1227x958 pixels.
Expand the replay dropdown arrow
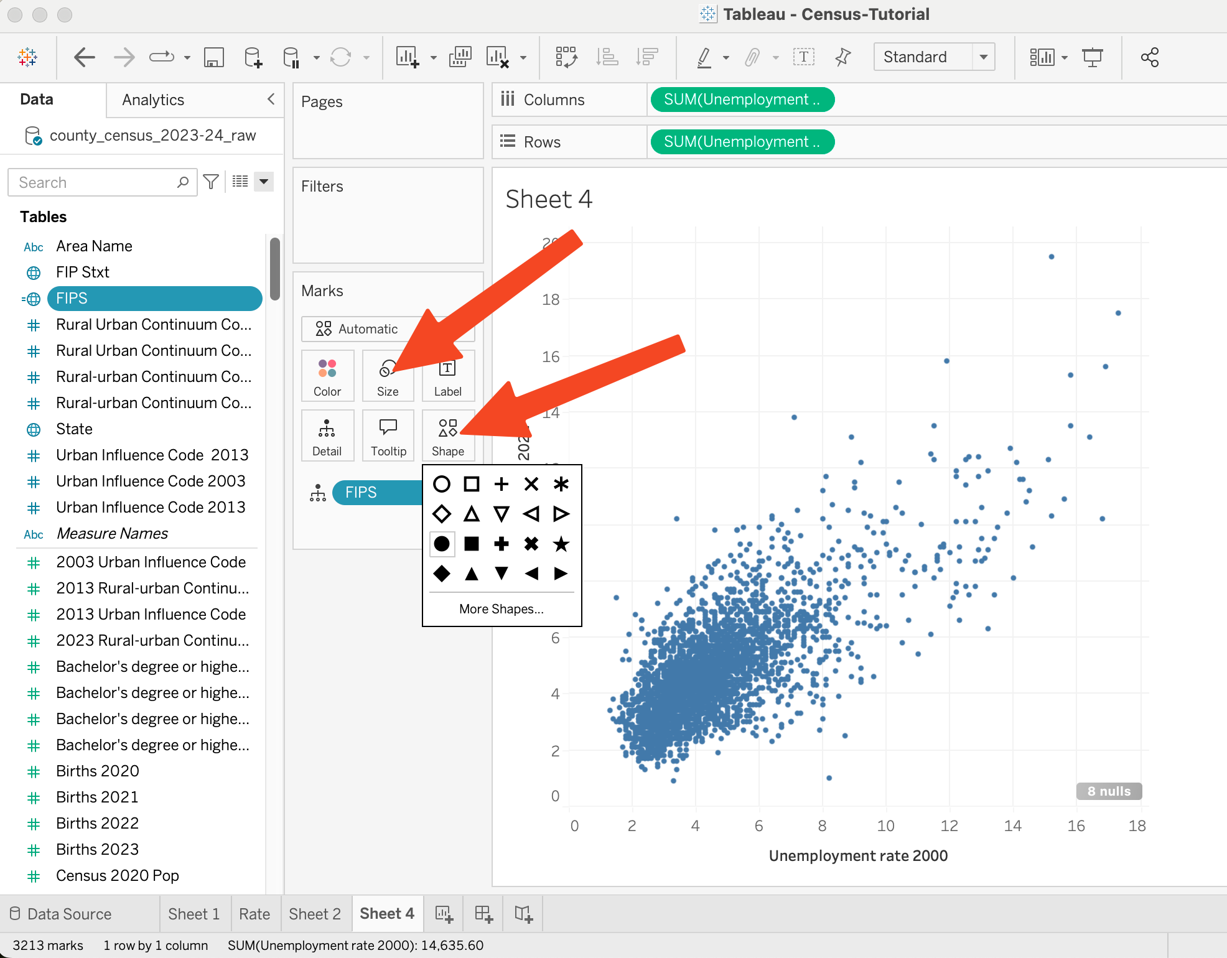point(187,58)
